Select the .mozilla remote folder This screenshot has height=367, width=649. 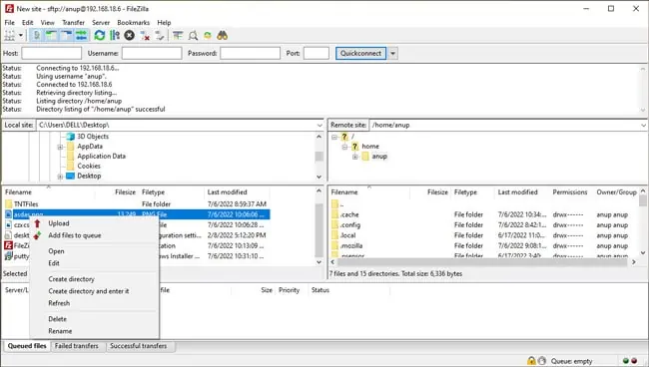point(351,246)
